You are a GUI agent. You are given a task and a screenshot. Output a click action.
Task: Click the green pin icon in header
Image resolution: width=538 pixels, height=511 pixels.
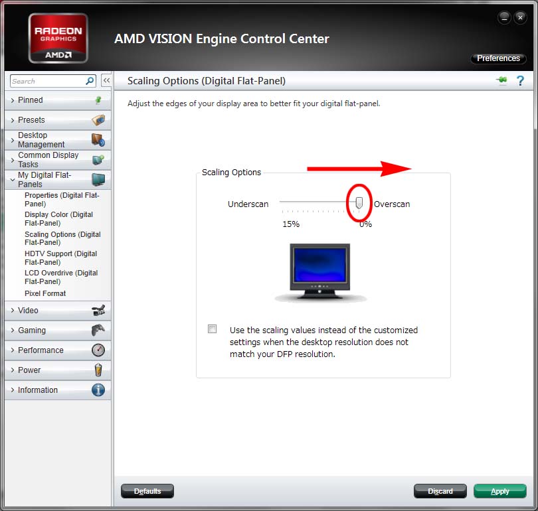click(501, 81)
